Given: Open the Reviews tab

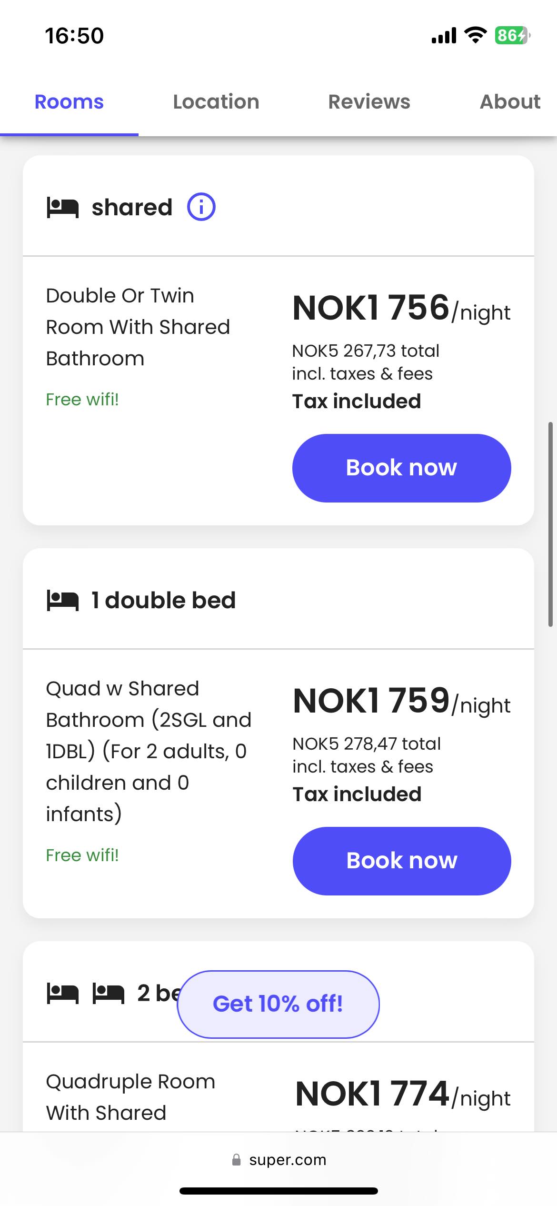Looking at the screenshot, I should pyautogui.click(x=369, y=102).
